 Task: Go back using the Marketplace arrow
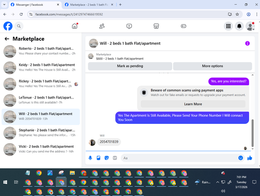pyautogui.click(x=7, y=39)
